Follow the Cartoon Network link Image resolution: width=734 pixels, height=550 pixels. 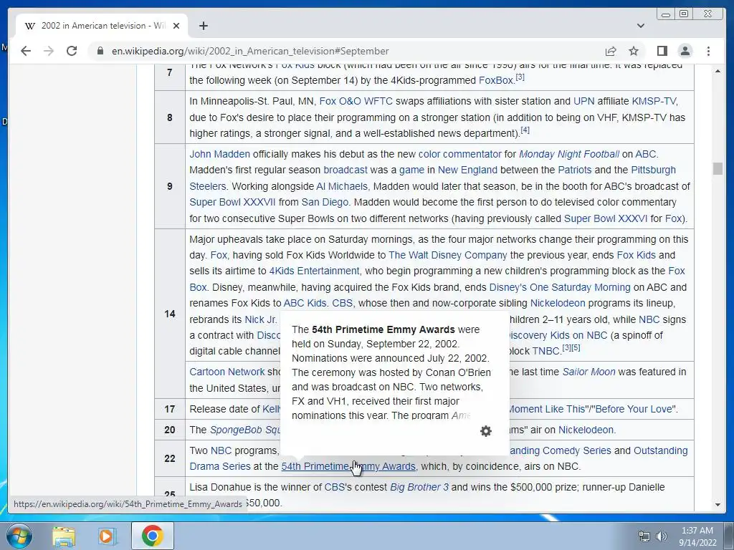click(227, 372)
